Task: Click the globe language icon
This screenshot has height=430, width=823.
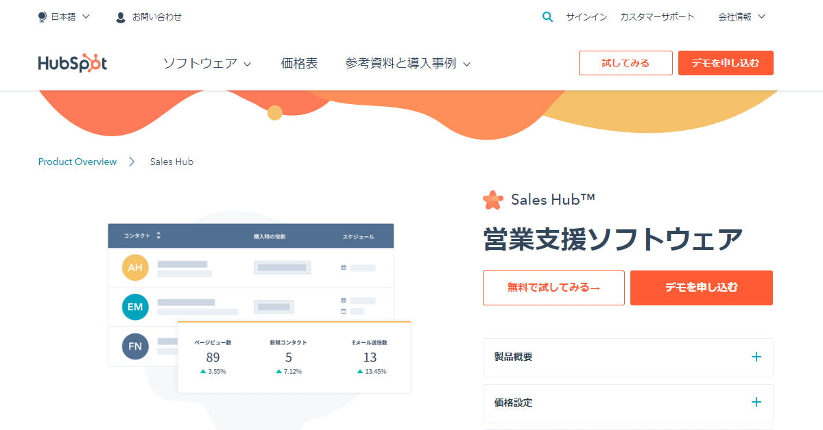Action: click(43, 17)
